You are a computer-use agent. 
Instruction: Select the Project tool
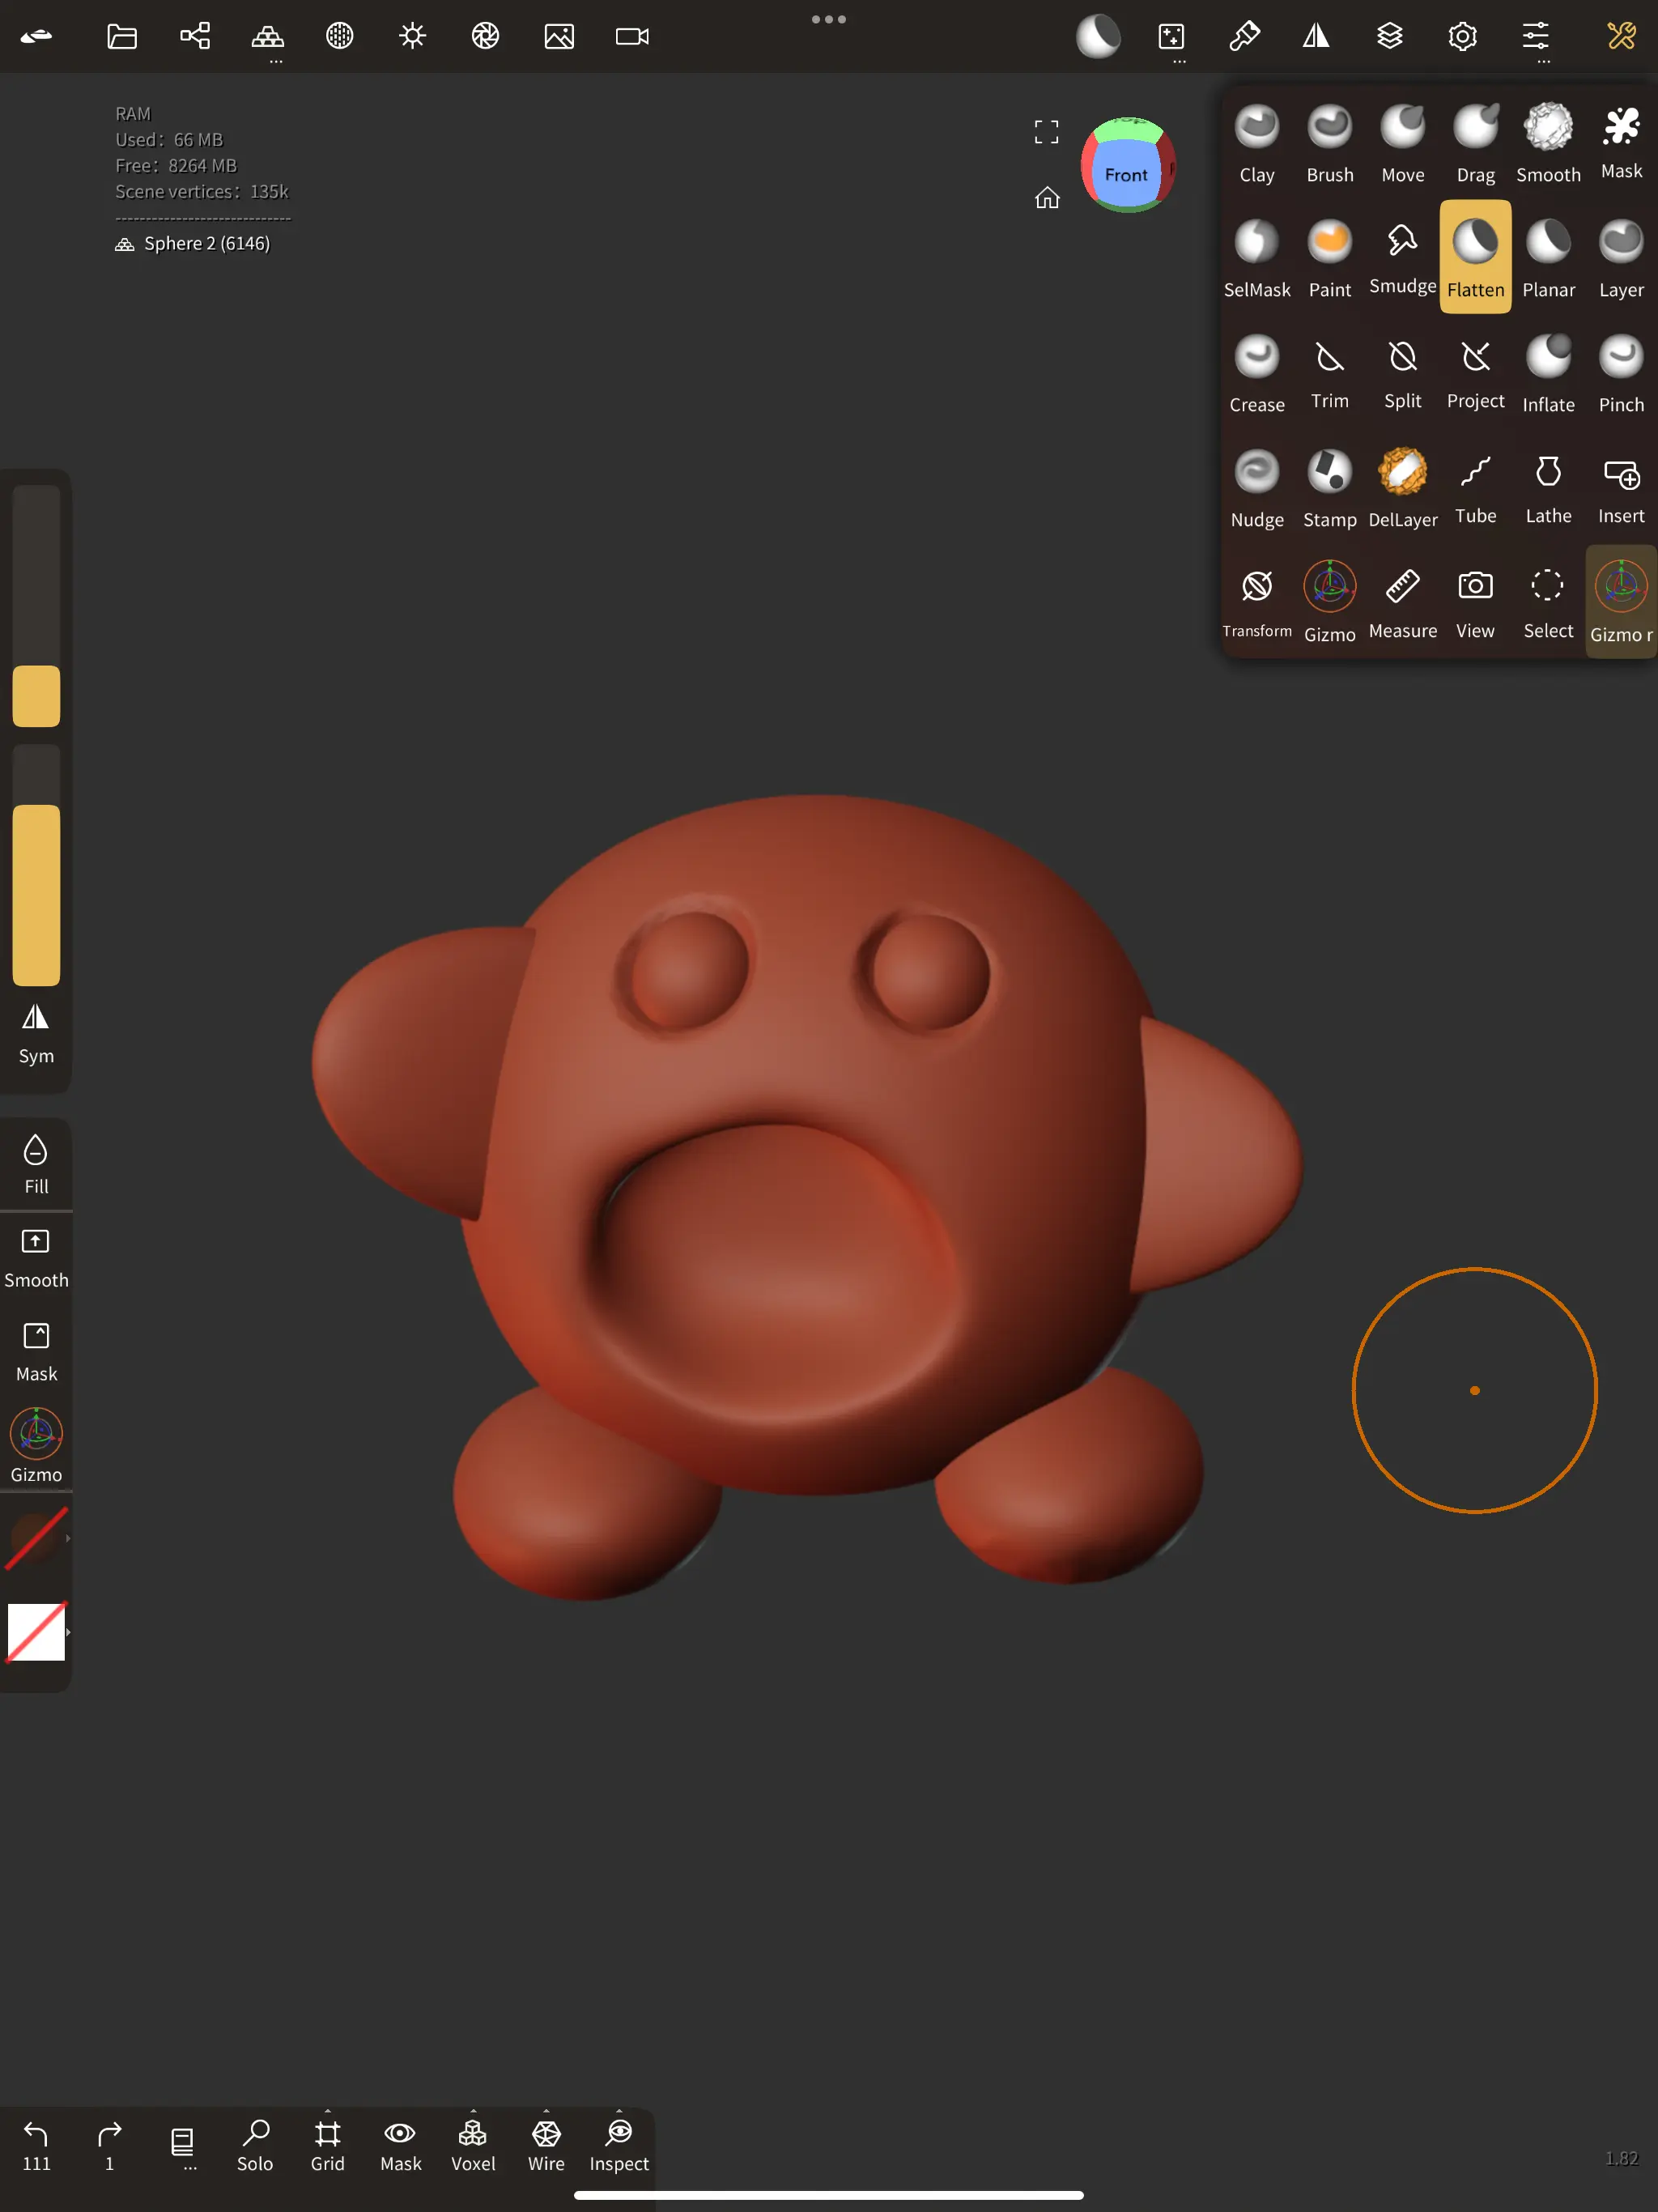coord(1476,373)
